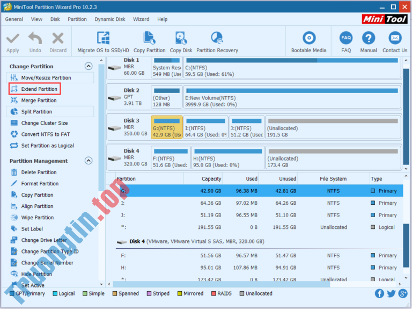The width and height of the screenshot is (412, 309).
Task: Click Align Partition action
Action: pos(37,206)
